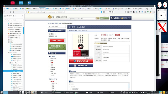This screenshot has height=94, width=168.
Task: Open the ダッシュボード bookmark
Action: (15, 27)
